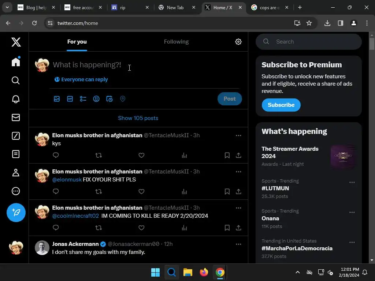Add a poll to the post
The width and height of the screenshot is (375, 281).
click(x=83, y=99)
